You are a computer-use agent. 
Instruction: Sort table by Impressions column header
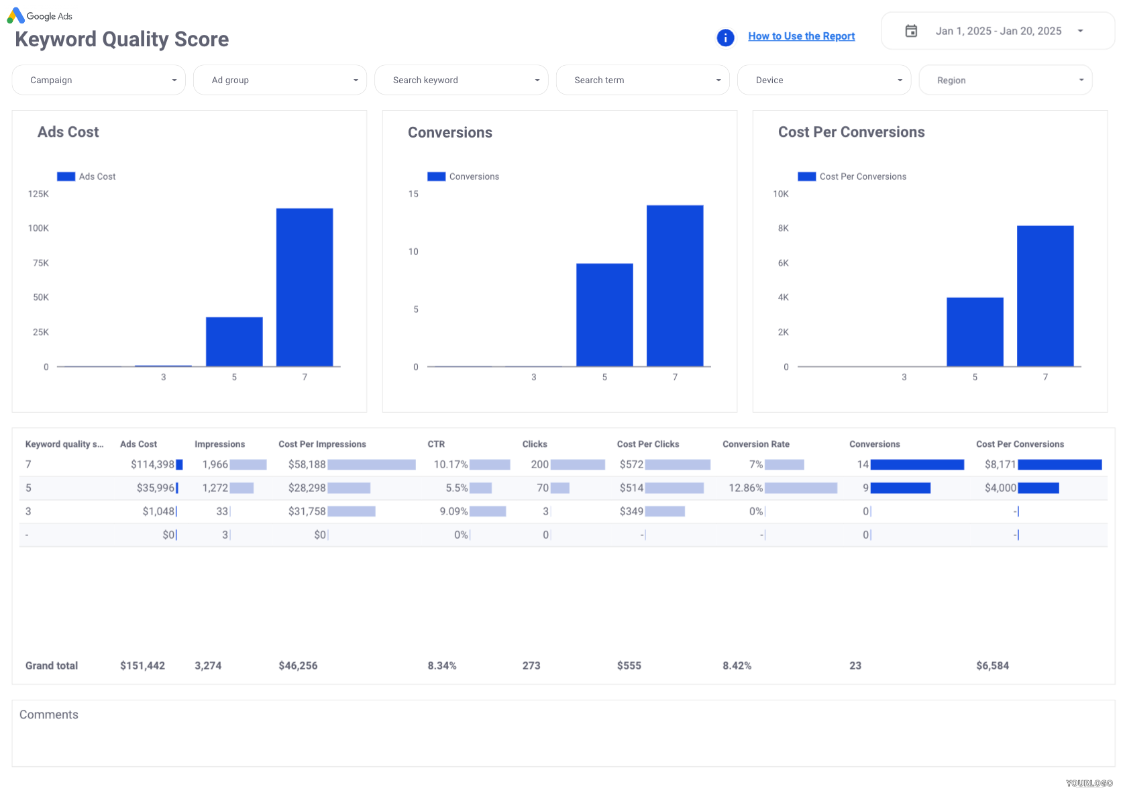pos(219,444)
